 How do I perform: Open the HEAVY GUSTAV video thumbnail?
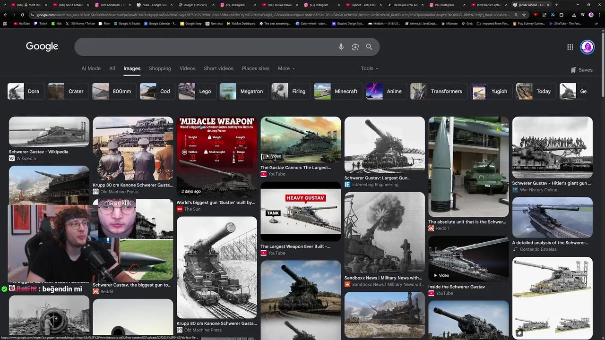[301, 211]
